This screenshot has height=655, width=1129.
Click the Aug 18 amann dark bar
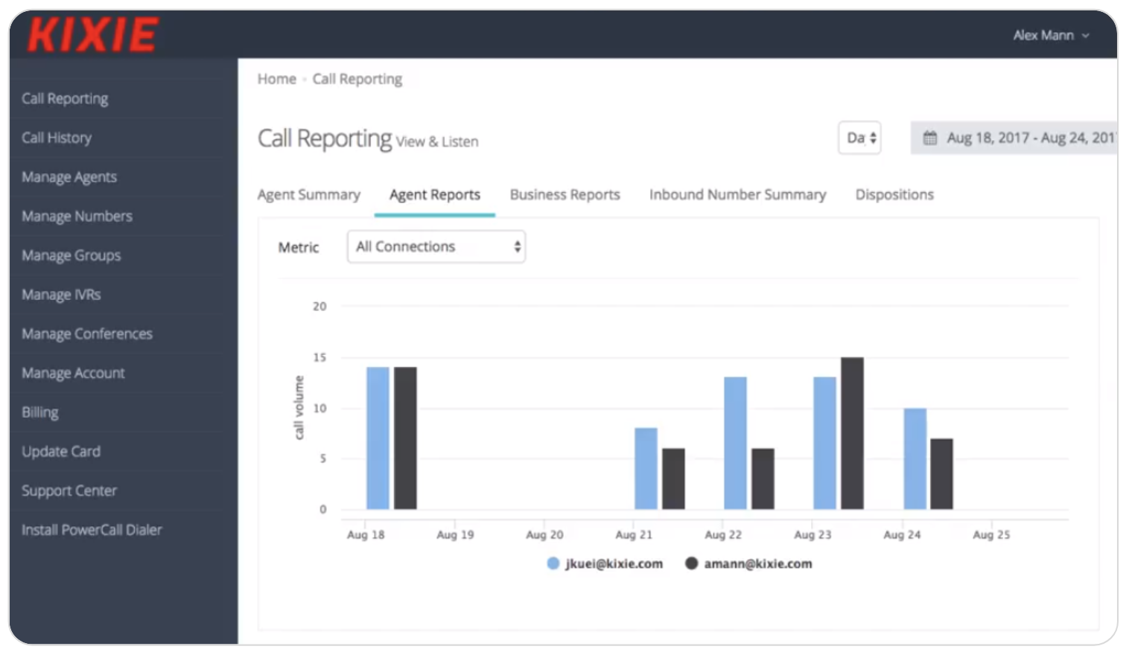405,438
